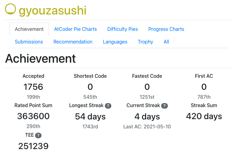Image resolution: width=238 pixels, height=154 pixels.
Task: Go to the Submissions tab
Action: [x=29, y=42]
